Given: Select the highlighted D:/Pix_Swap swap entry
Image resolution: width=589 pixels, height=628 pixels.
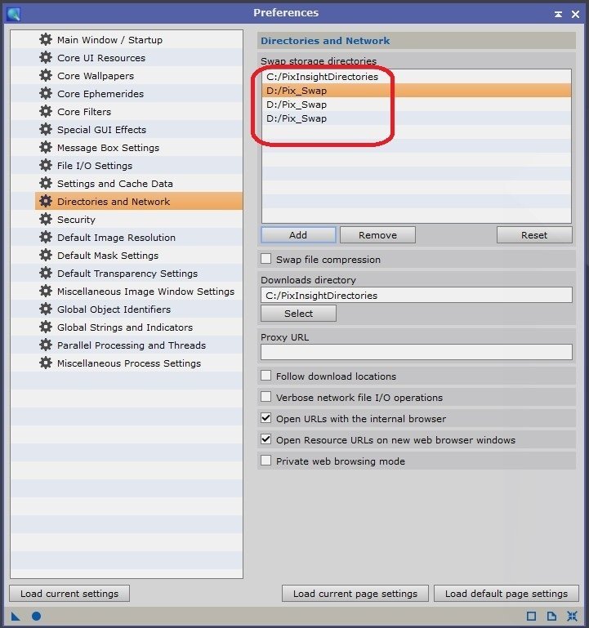Looking at the screenshot, I should 417,91.
